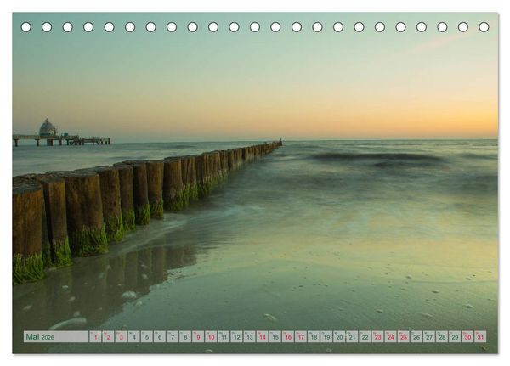Click the pier dome building in photo
This screenshot has height=366, width=510.
pyautogui.click(x=48, y=127)
